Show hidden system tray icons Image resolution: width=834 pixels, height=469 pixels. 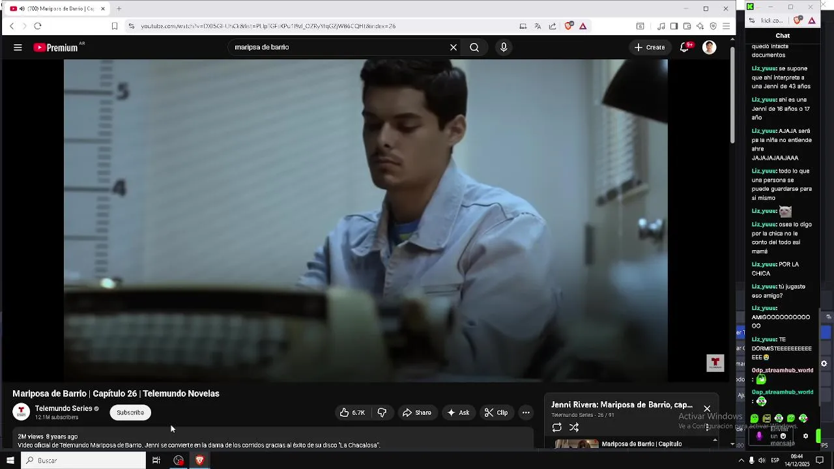(x=741, y=461)
